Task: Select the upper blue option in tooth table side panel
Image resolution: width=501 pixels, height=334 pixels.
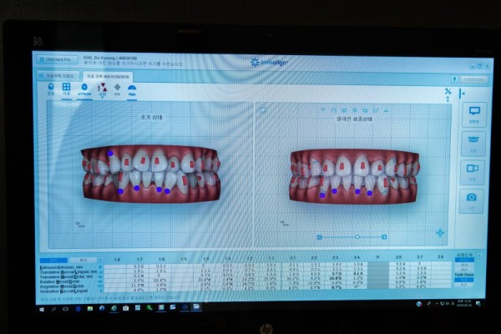Action: 464,261
